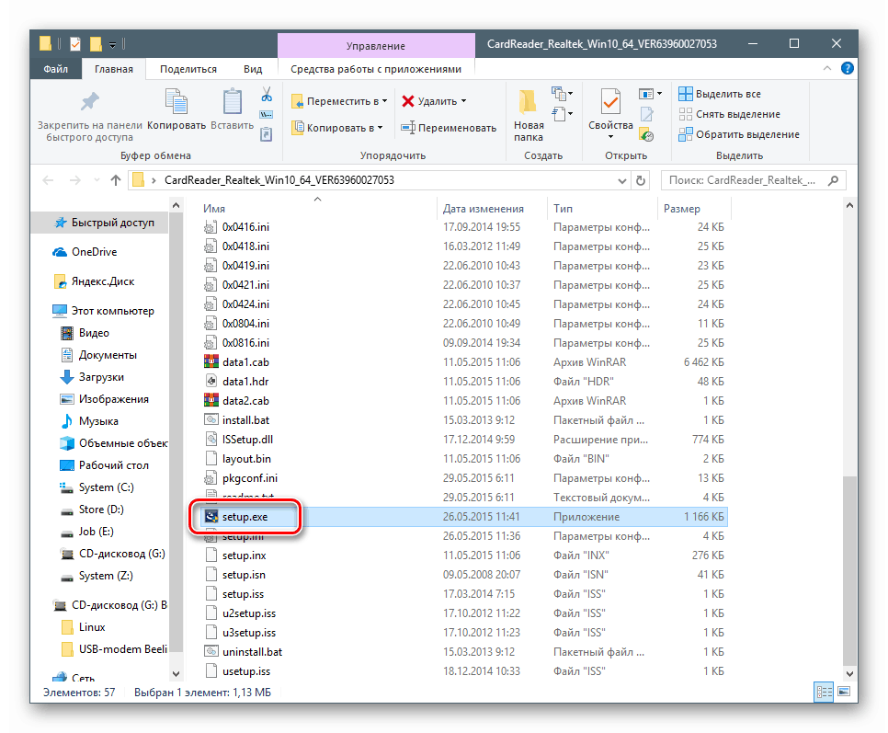
Task: Click the navigation pane scroll up arrow
Action: [x=176, y=205]
